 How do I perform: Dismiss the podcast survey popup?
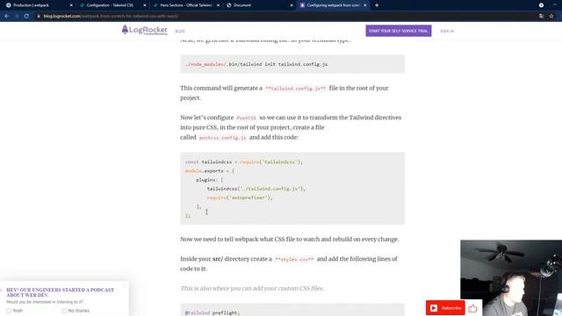coord(125,285)
